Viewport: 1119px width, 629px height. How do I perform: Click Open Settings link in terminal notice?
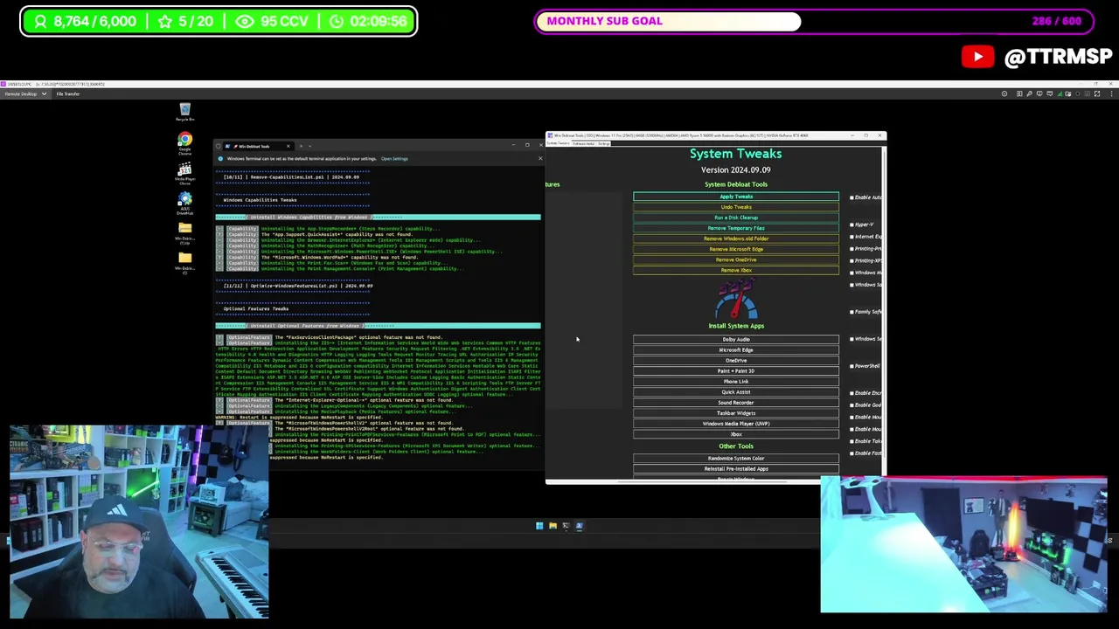(x=394, y=159)
